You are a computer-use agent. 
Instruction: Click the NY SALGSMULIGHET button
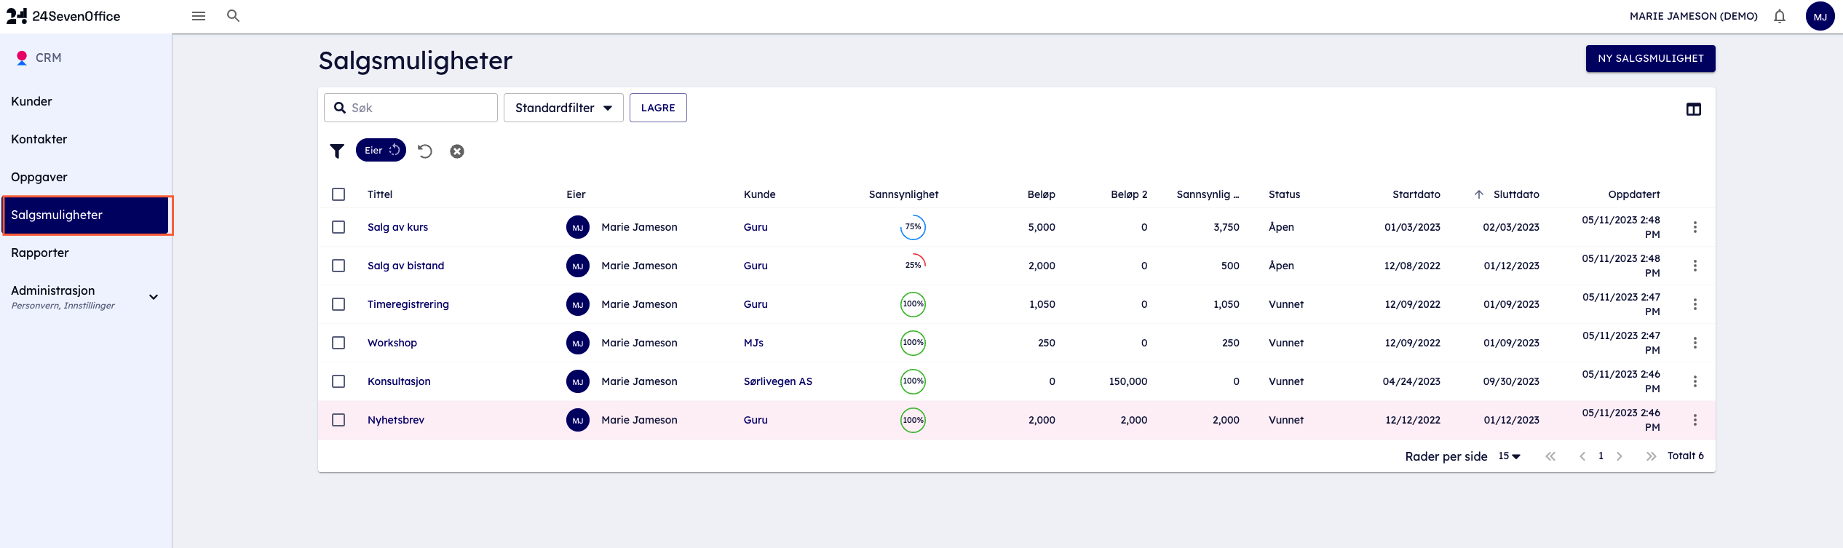[x=1650, y=58]
